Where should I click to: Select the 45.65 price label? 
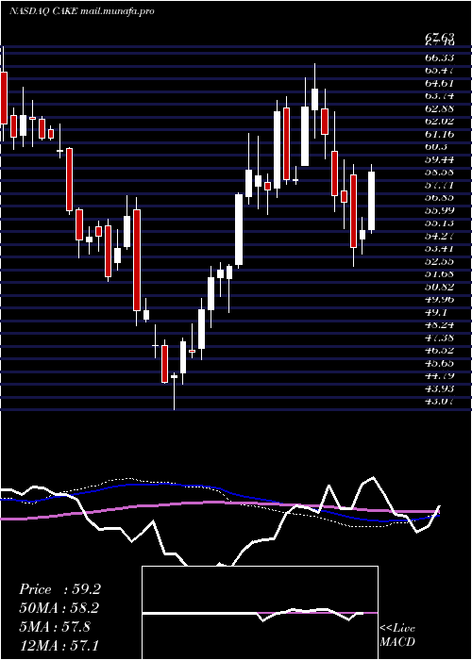(440, 363)
